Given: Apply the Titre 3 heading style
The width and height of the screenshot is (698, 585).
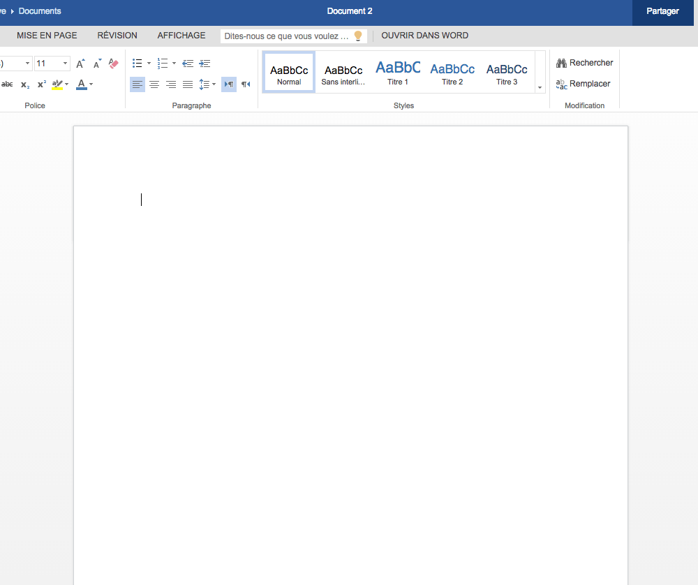Looking at the screenshot, I should 507,72.
